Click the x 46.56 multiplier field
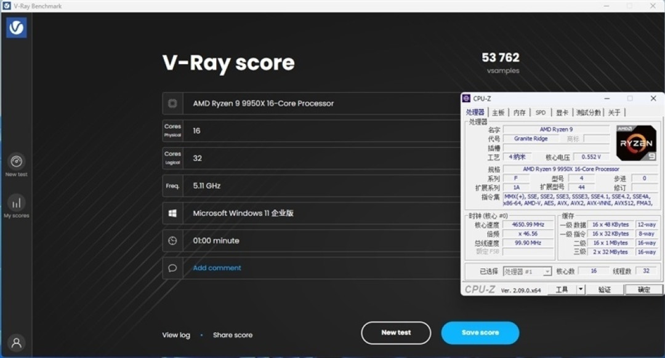 point(528,234)
